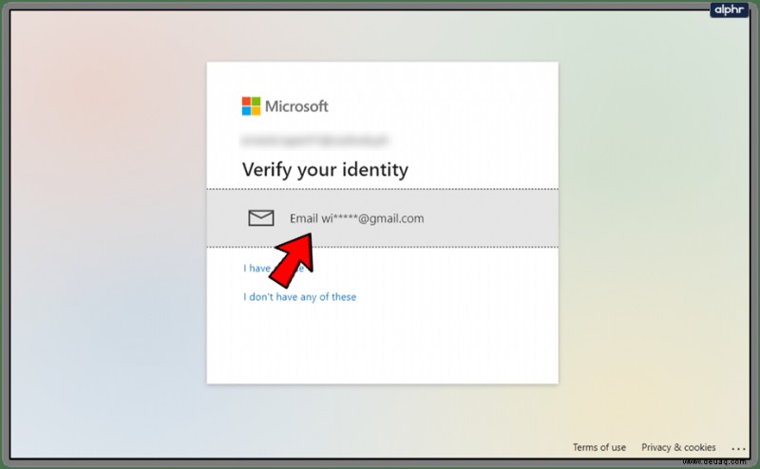
Task: Open Terms of use link
Action: pyautogui.click(x=599, y=447)
